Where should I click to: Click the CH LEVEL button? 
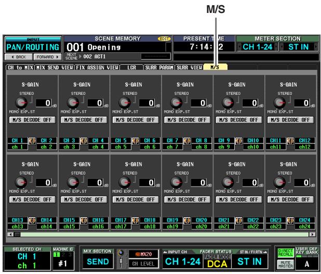pyautogui.click(x=143, y=264)
